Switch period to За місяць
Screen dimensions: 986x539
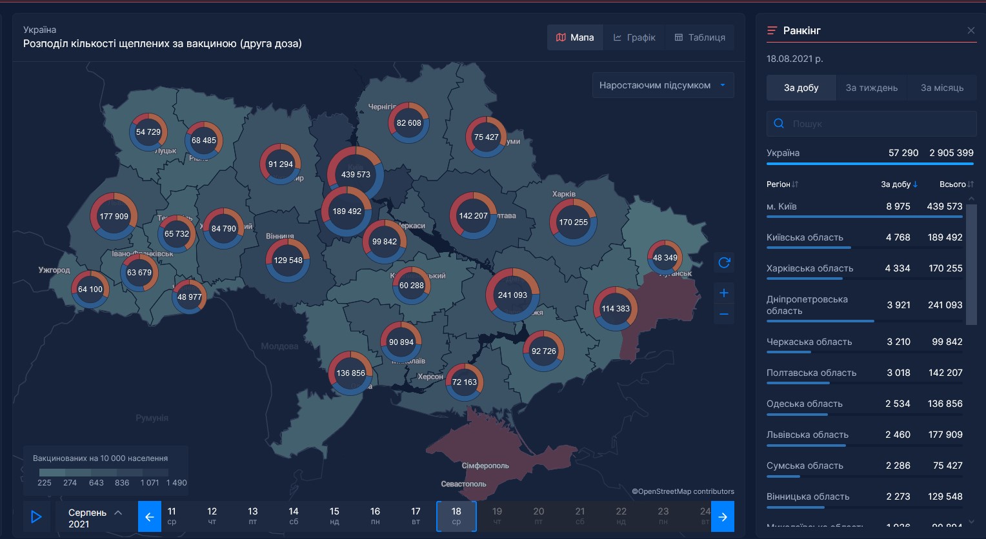click(x=941, y=88)
